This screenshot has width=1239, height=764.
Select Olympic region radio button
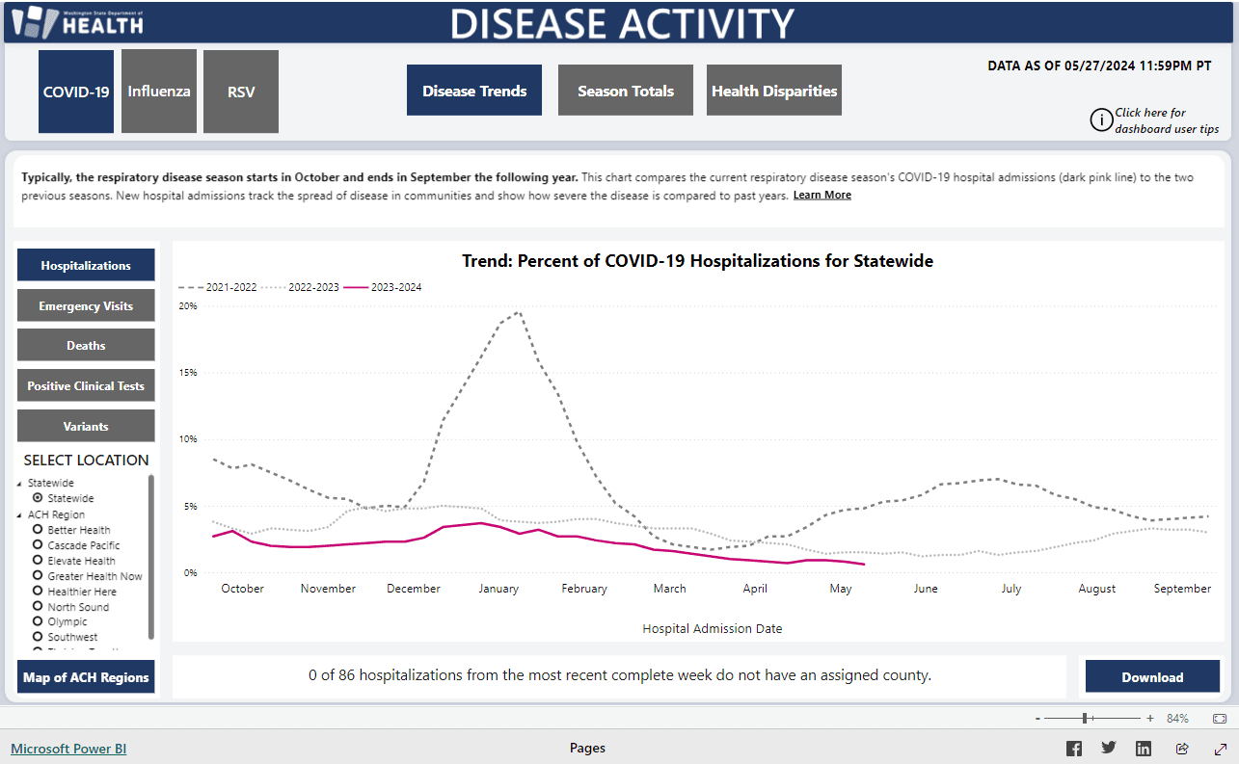38,622
